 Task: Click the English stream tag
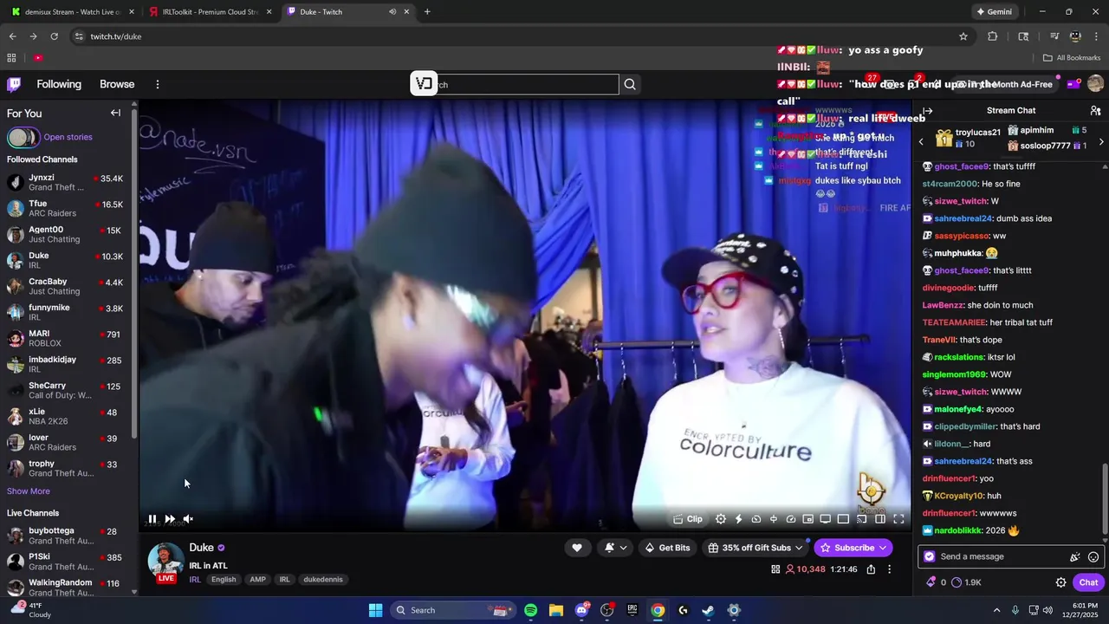click(224, 579)
